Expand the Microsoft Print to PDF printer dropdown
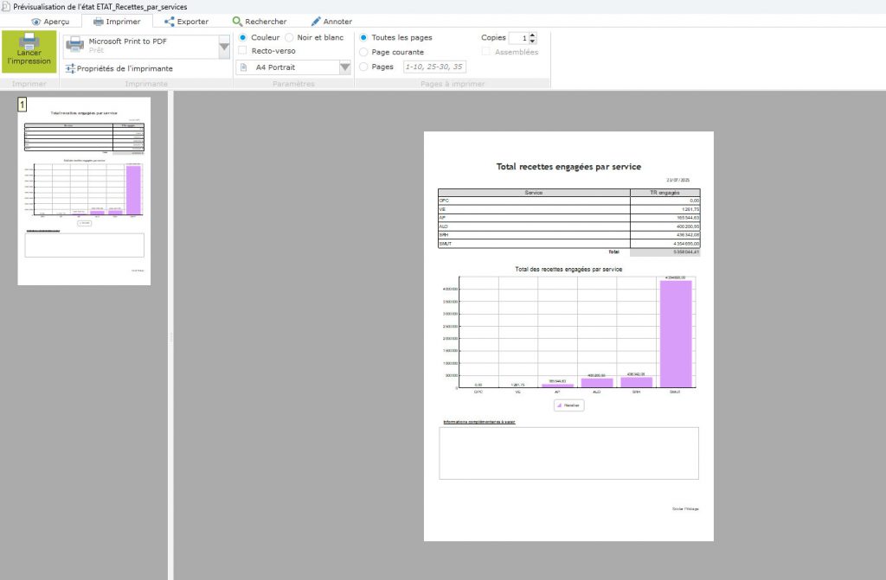 pos(224,46)
